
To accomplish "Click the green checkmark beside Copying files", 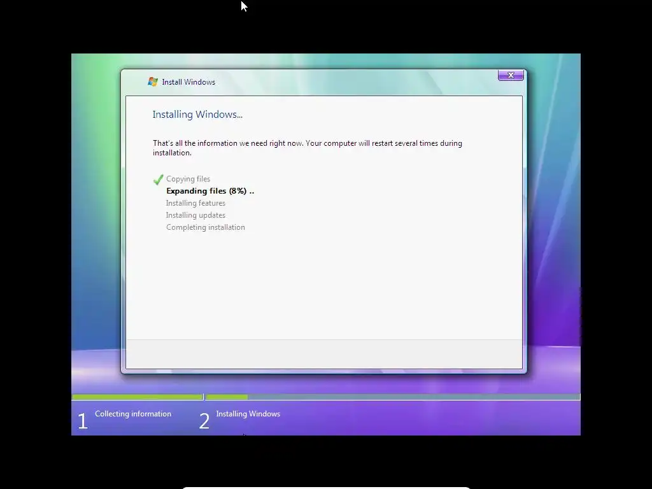I will (158, 179).
